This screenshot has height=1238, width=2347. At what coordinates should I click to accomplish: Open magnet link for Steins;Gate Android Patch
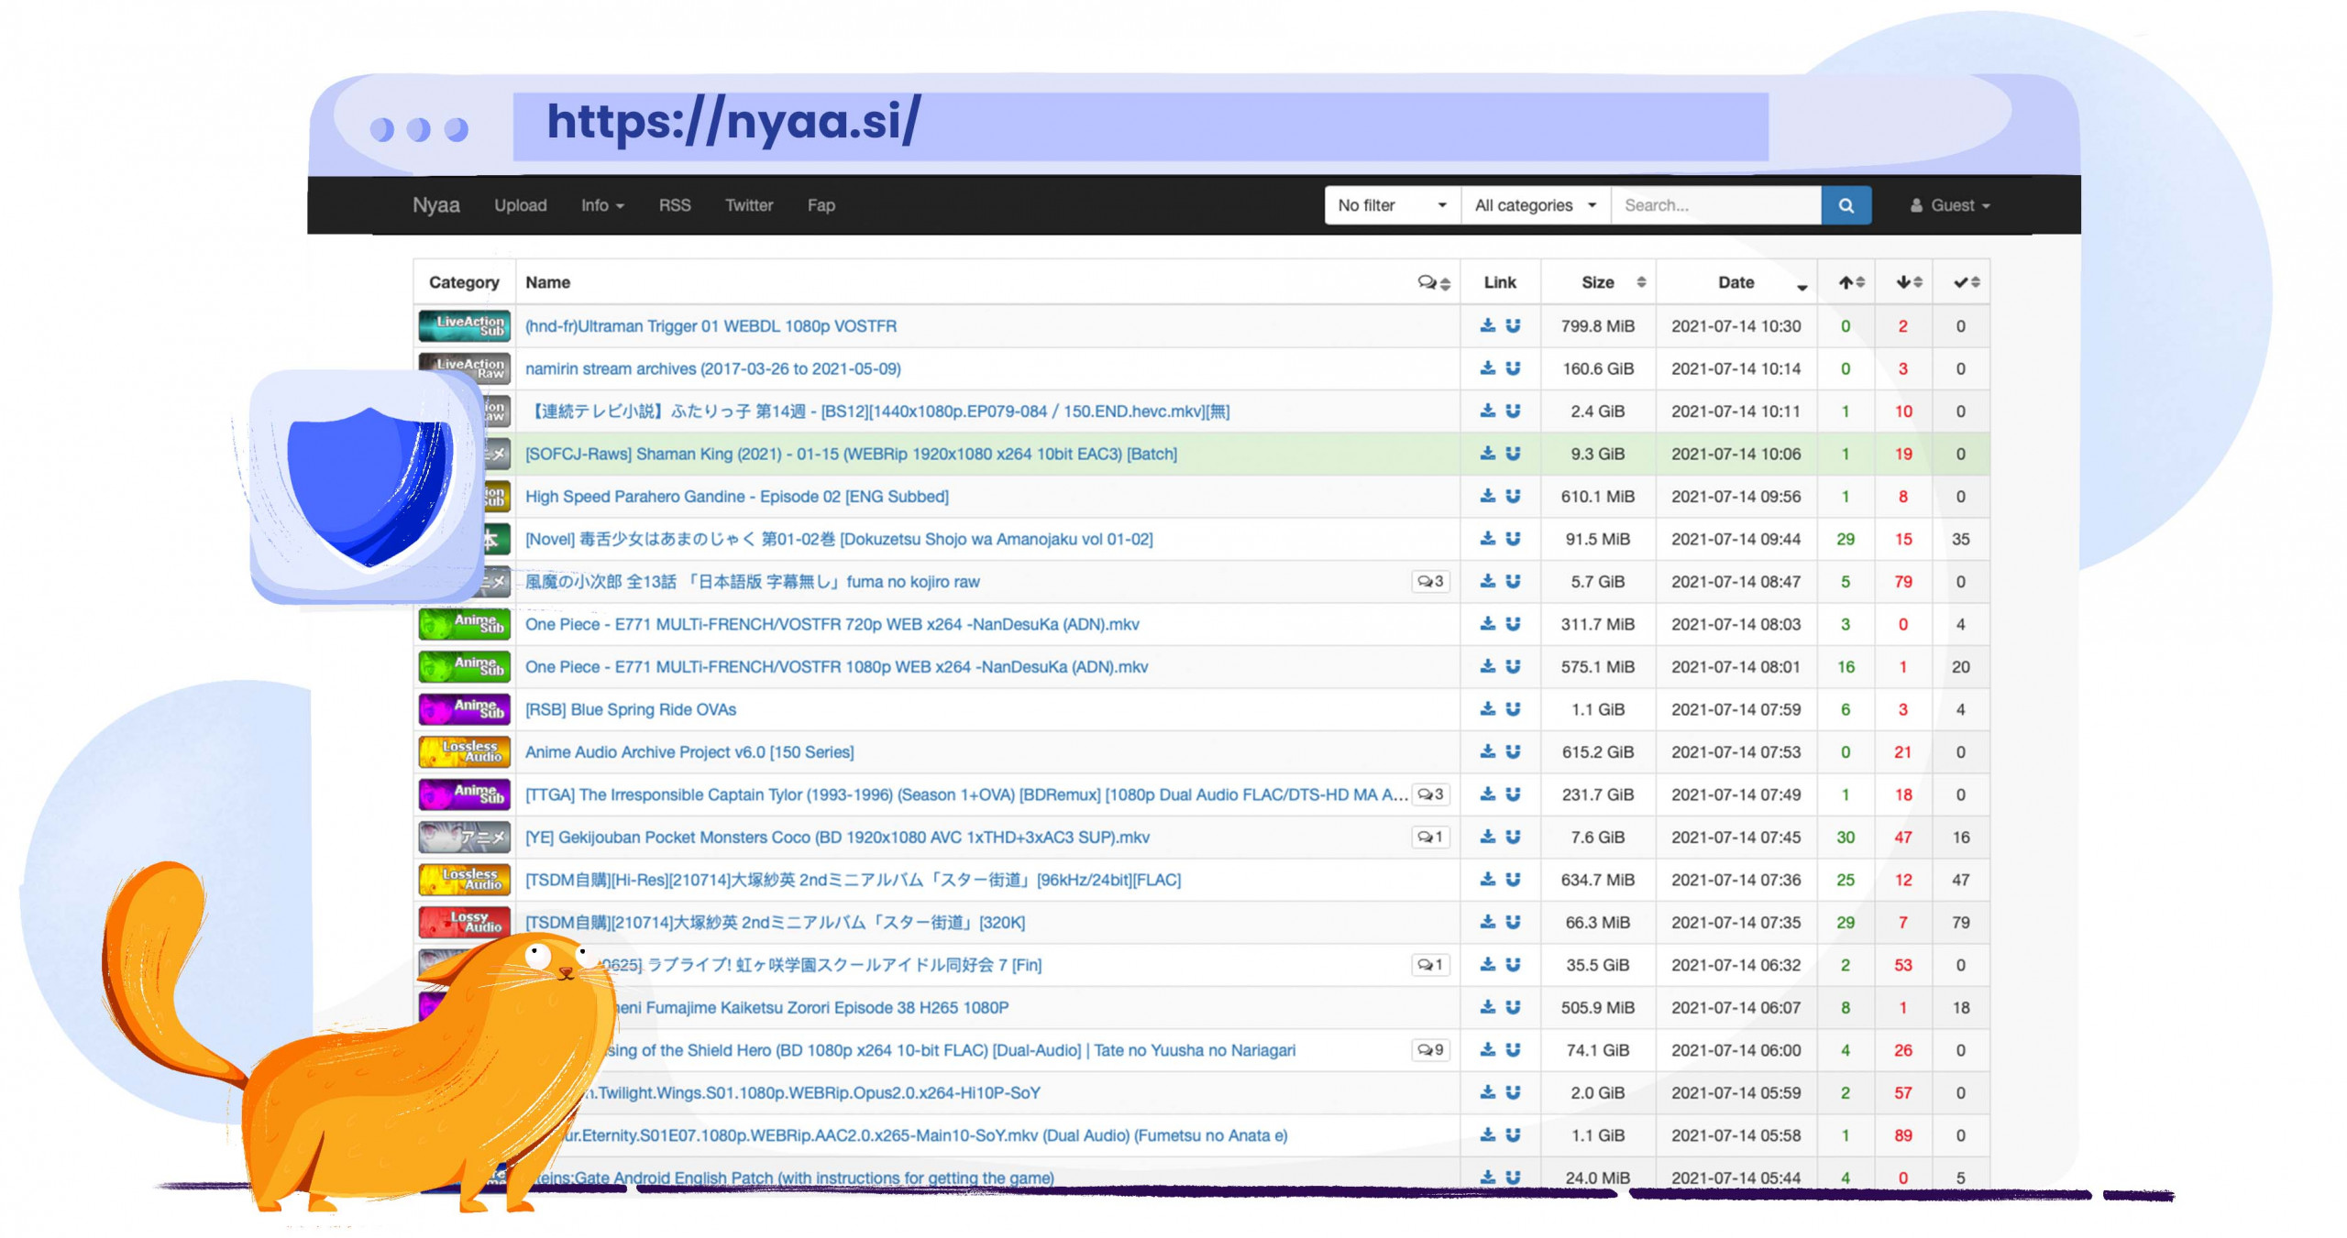pyautogui.click(x=1513, y=1178)
